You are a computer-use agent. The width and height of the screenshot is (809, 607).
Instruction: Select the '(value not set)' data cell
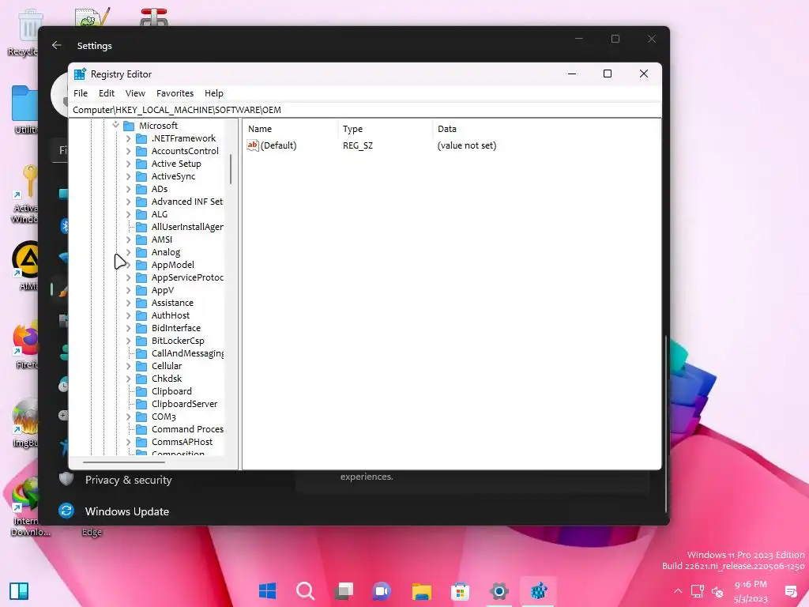pos(466,145)
